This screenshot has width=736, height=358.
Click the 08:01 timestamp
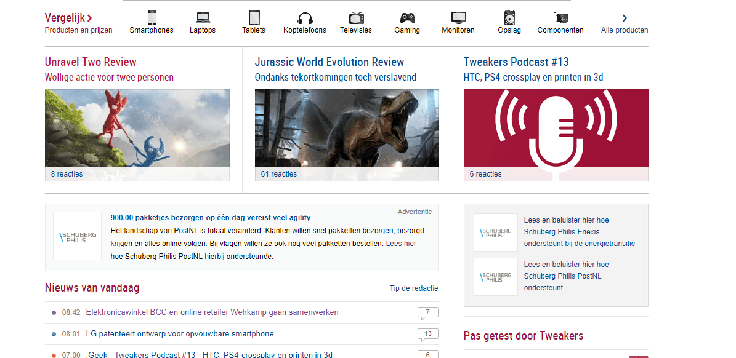coord(71,334)
